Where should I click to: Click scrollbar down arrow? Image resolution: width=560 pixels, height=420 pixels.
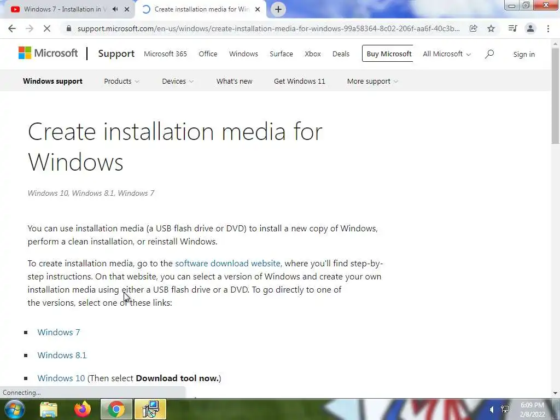(556, 393)
